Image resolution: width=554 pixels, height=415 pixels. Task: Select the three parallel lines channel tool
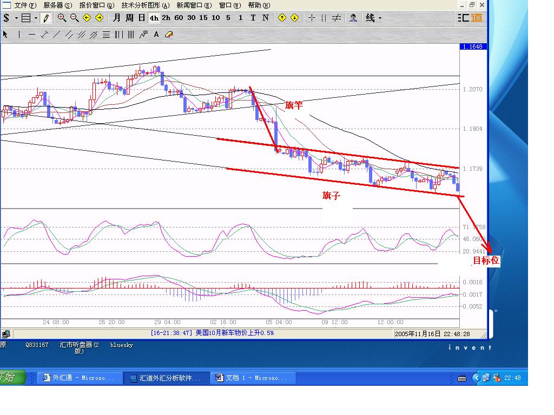point(81,35)
